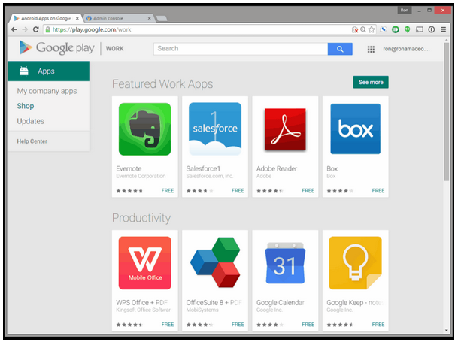Image resolution: width=458 pixels, height=342 pixels.
Task: Open the Chrome hamburger menu
Action: pyautogui.click(x=444, y=29)
